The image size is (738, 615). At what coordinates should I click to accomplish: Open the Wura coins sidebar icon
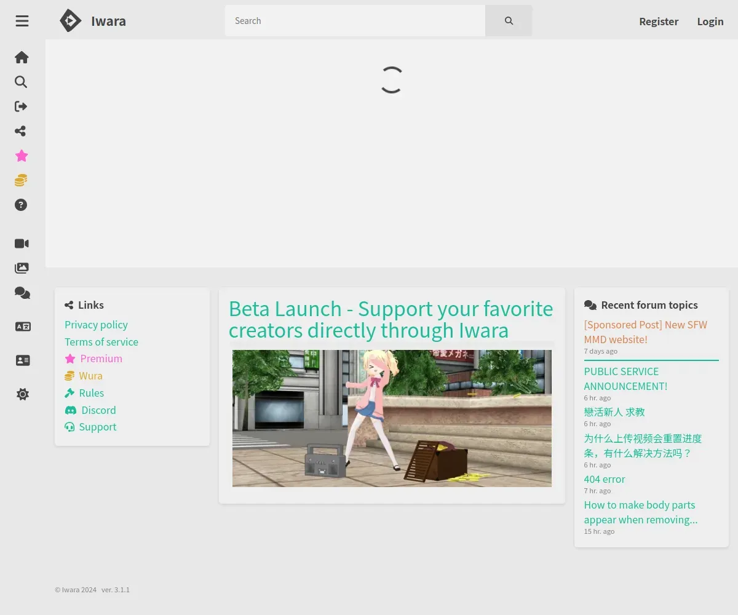[21, 180]
